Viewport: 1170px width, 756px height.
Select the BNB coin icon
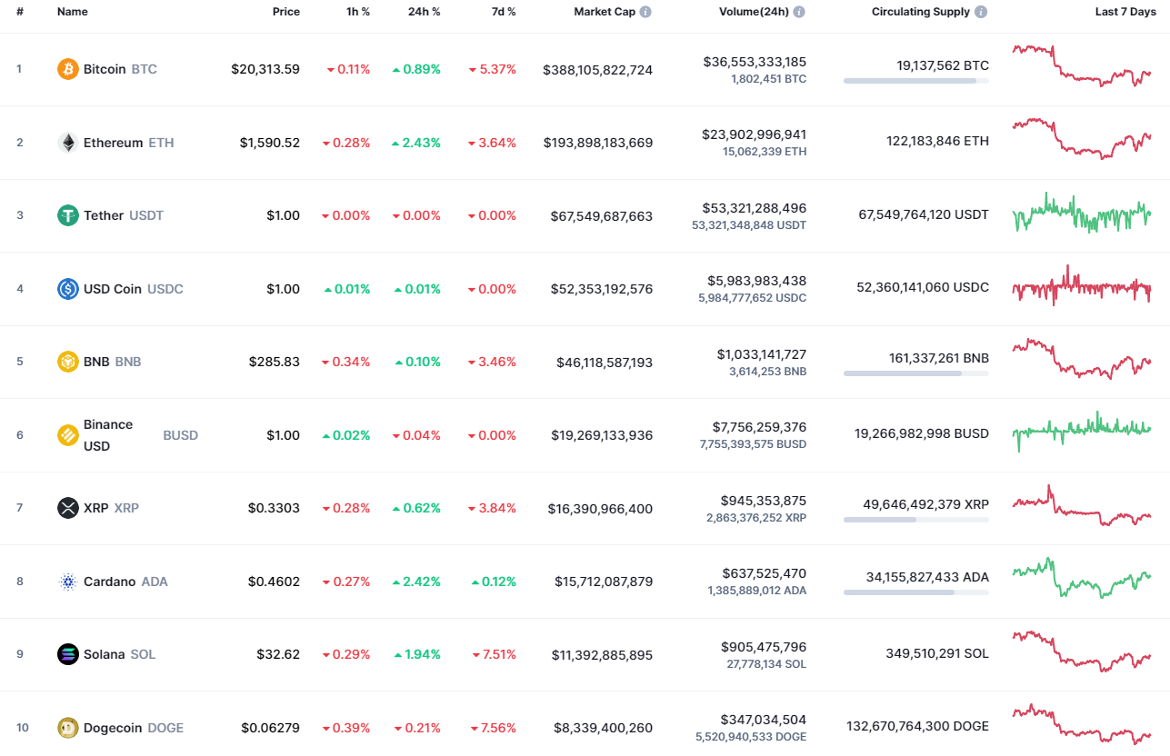pyautogui.click(x=65, y=361)
